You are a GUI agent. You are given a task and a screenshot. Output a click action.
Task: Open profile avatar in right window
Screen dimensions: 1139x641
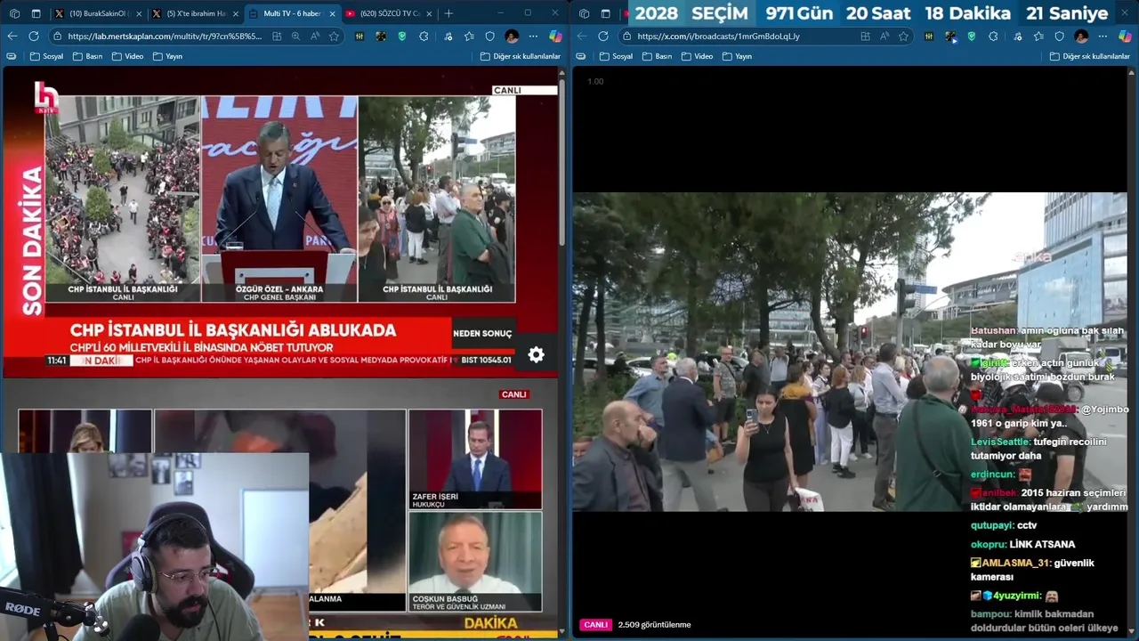tap(1081, 37)
